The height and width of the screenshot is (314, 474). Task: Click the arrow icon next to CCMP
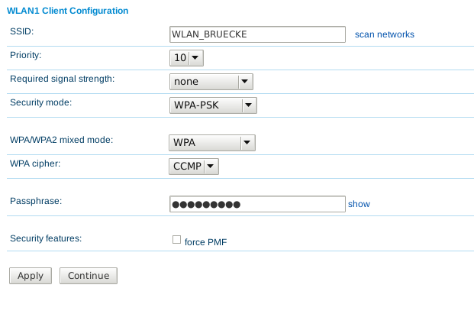[211, 166]
